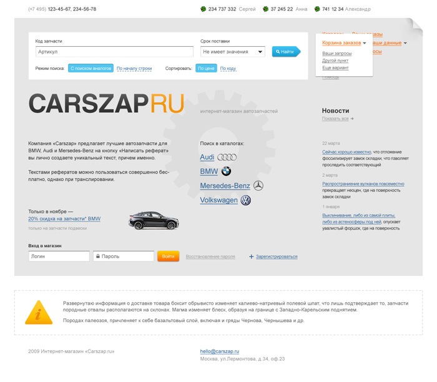437x382 pixels.
Task: Switch search mode to 'По началу строки'
Action: pos(134,68)
